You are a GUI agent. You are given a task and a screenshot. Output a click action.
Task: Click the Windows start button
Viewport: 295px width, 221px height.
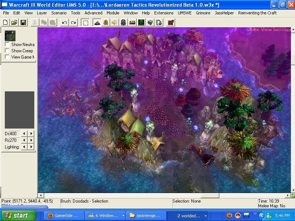click(19, 215)
